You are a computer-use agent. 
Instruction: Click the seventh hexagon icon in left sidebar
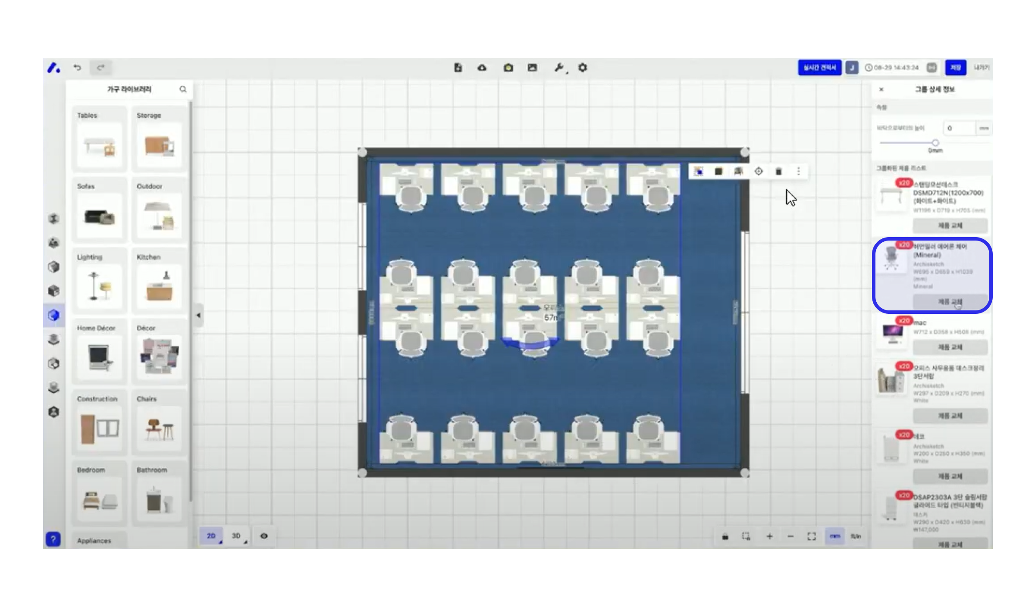click(x=53, y=363)
